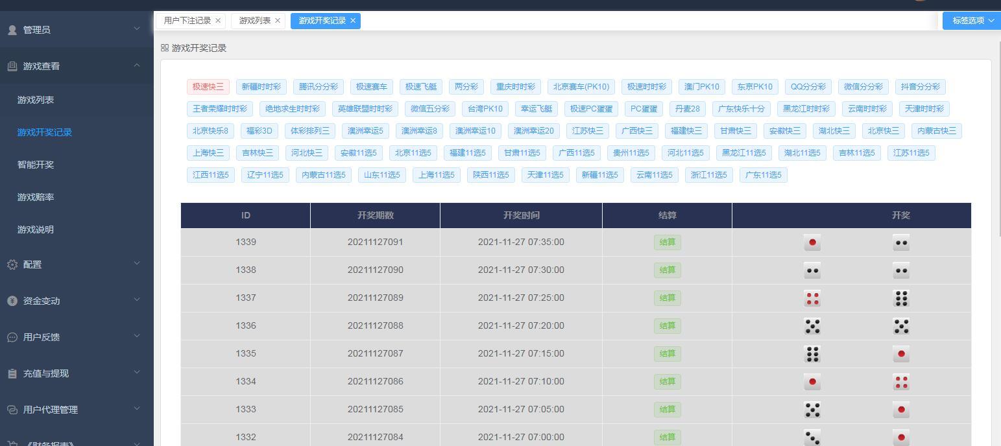
Task: Close the 游戏列表 tab
Action: (278, 21)
